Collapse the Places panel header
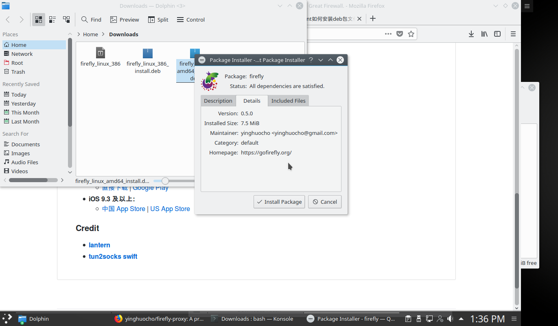The height and width of the screenshot is (326, 558). click(70, 34)
